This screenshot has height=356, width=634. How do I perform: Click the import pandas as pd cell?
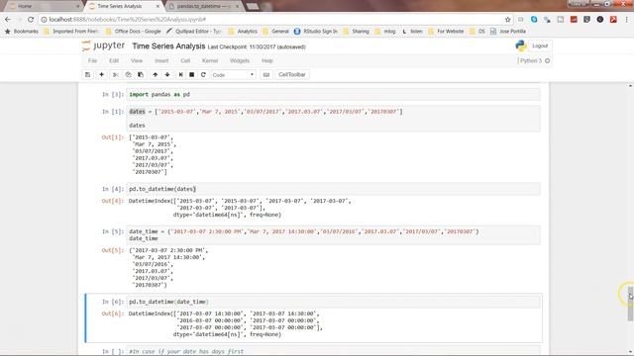click(x=333, y=95)
